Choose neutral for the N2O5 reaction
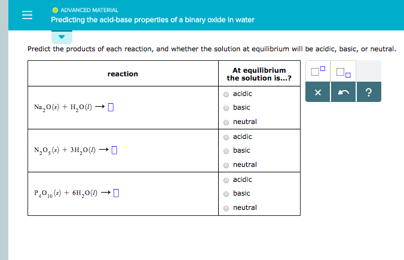The image size is (404, 260). [x=227, y=165]
